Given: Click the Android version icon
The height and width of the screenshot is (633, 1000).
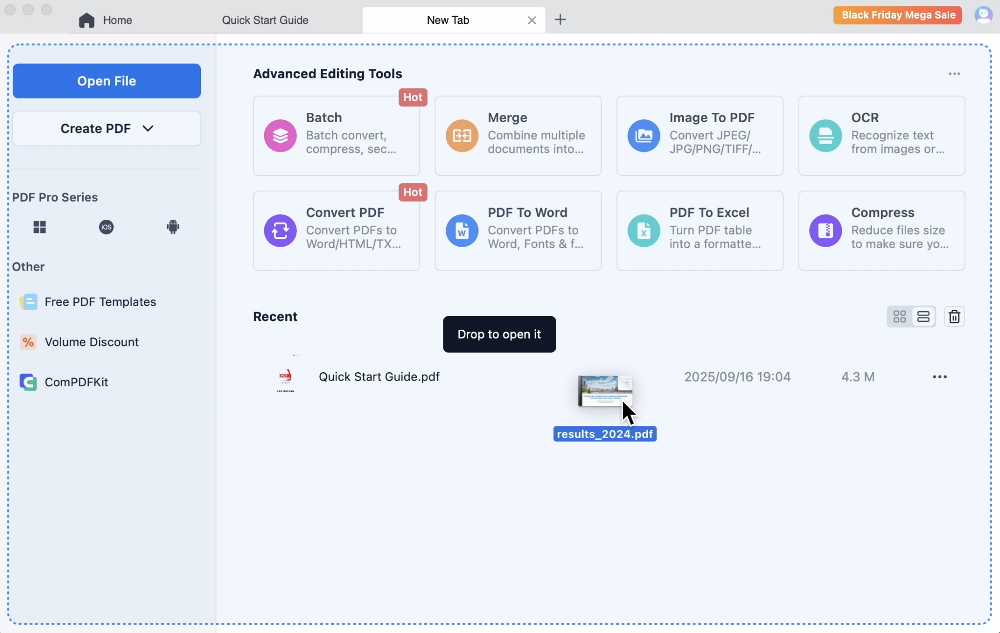Looking at the screenshot, I should coord(173,227).
